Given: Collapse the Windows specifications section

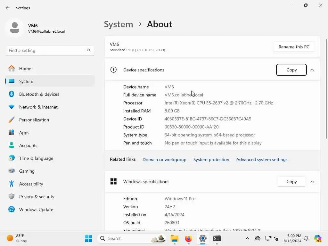Looking at the screenshot, I should [312, 182].
